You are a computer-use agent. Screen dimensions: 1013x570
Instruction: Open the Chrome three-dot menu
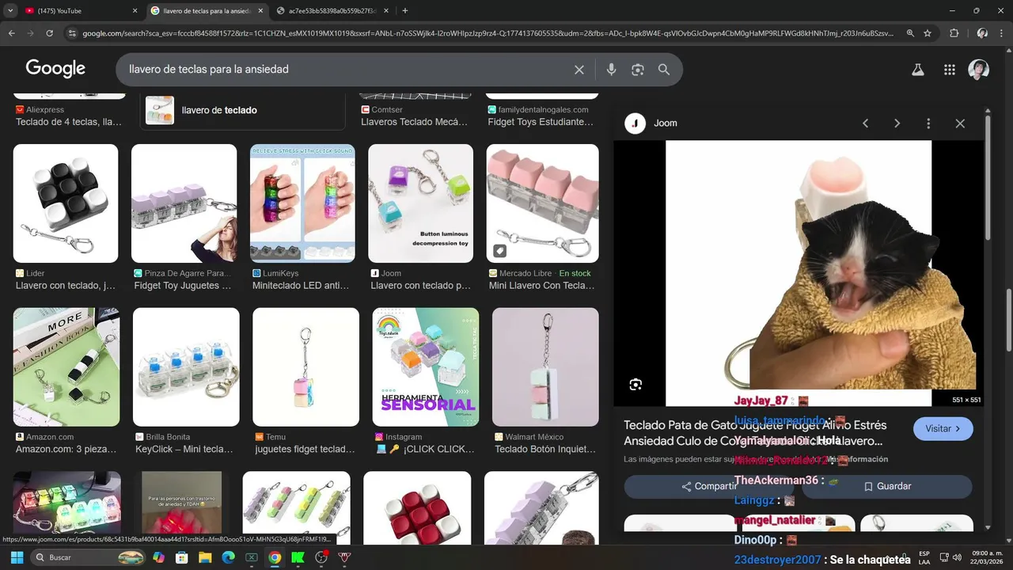pos(1002,33)
